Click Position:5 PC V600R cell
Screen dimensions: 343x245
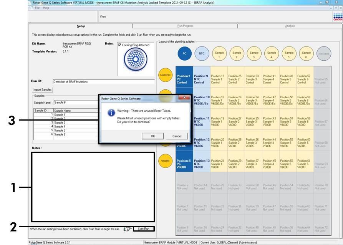184,161
